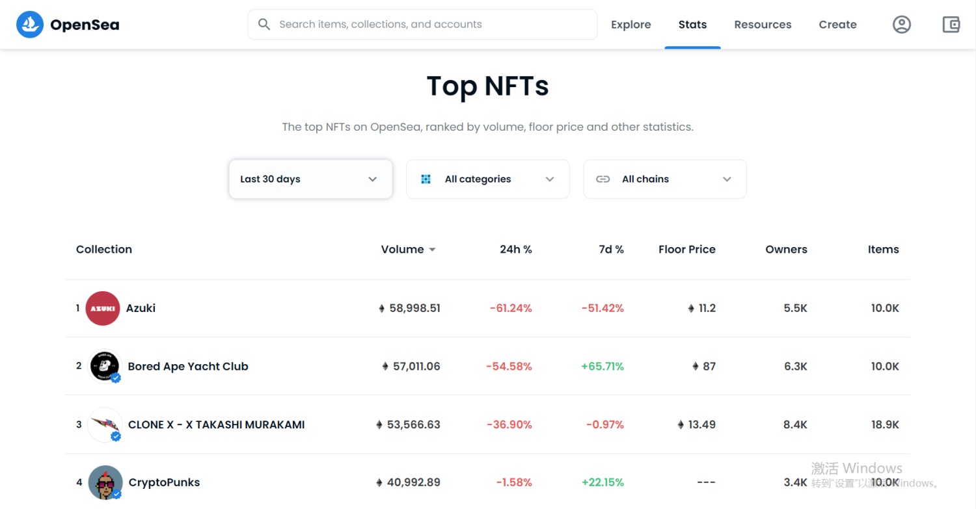Click Bored Ape volume 57,011.06
This screenshot has height=509, width=976.
tap(416, 367)
